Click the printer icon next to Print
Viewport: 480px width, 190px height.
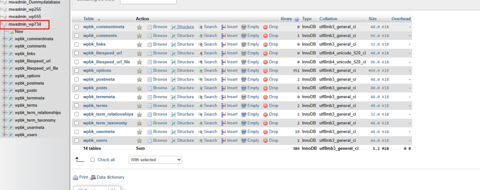tap(75, 177)
